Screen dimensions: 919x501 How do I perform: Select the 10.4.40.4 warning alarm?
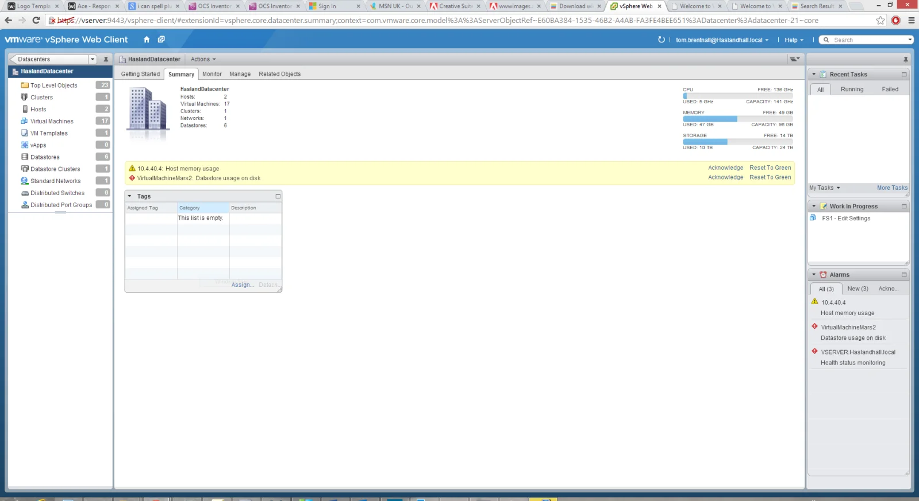coord(833,302)
